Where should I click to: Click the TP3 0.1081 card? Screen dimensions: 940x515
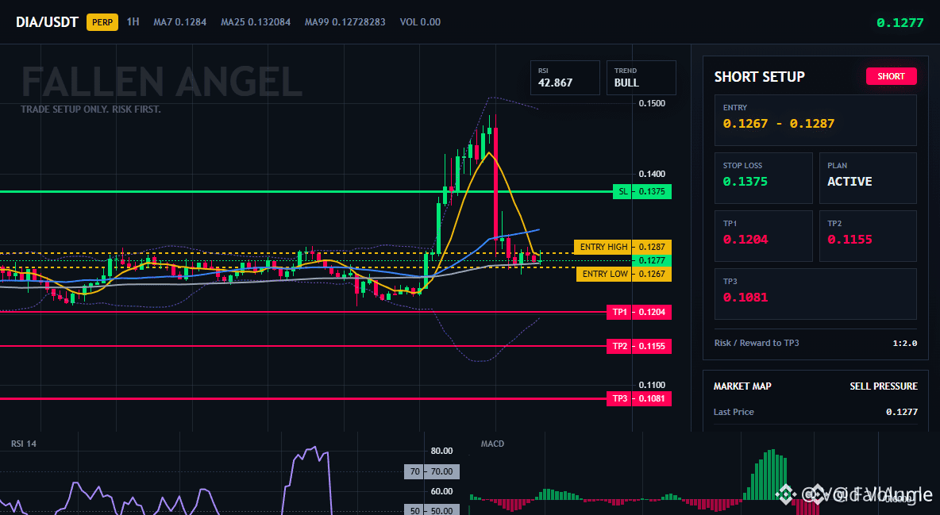pyautogui.click(x=815, y=294)
